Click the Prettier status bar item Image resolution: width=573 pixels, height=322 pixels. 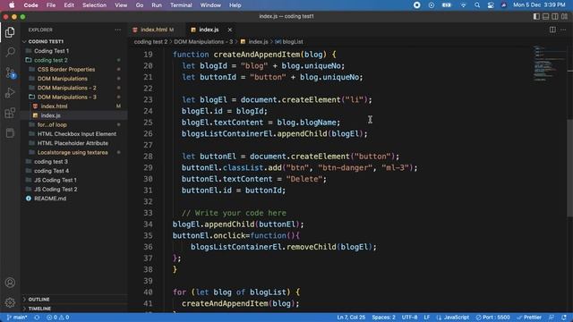(529, 318)
